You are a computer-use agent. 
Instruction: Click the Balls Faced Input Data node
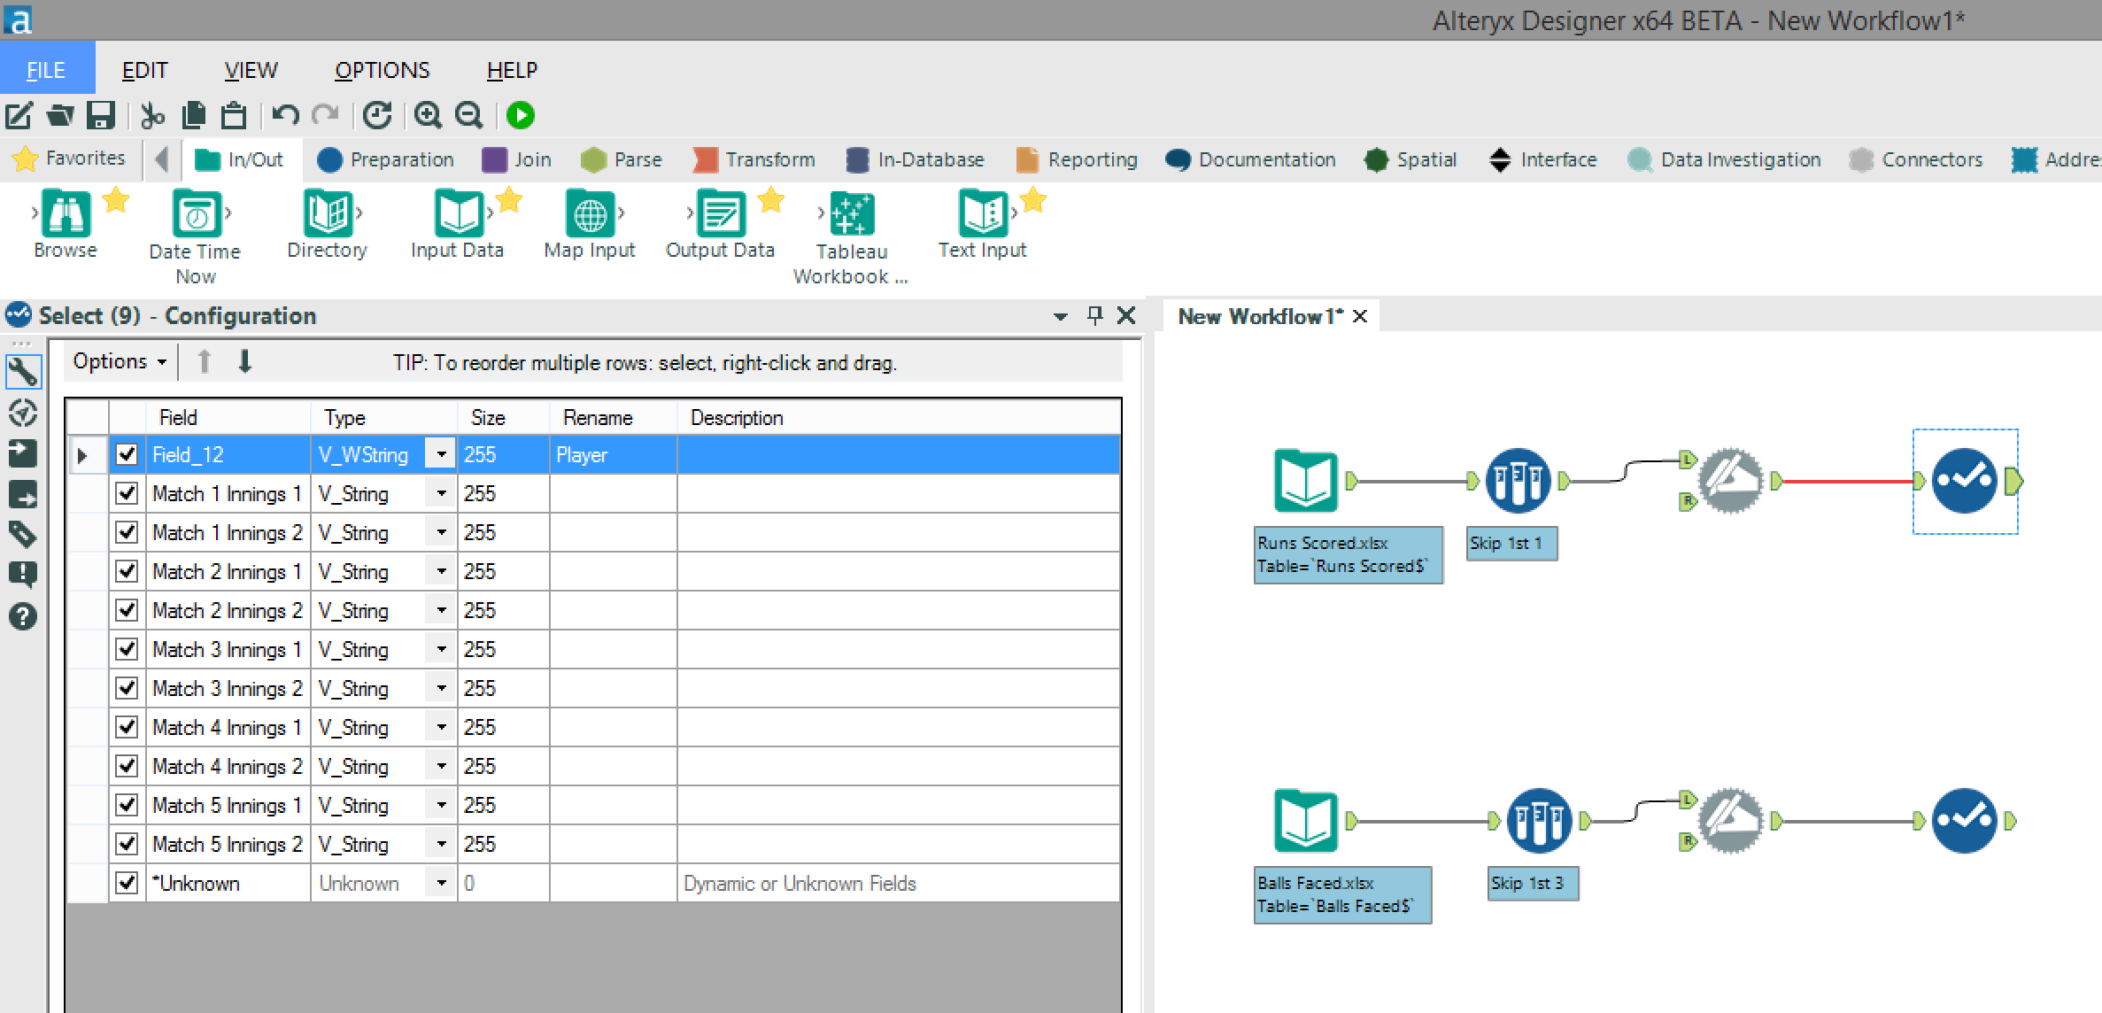[1305, 821]
